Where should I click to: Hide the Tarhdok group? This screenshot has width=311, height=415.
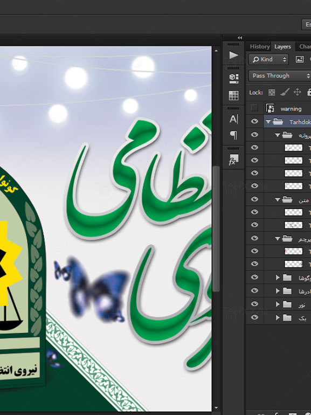[254, 121]
